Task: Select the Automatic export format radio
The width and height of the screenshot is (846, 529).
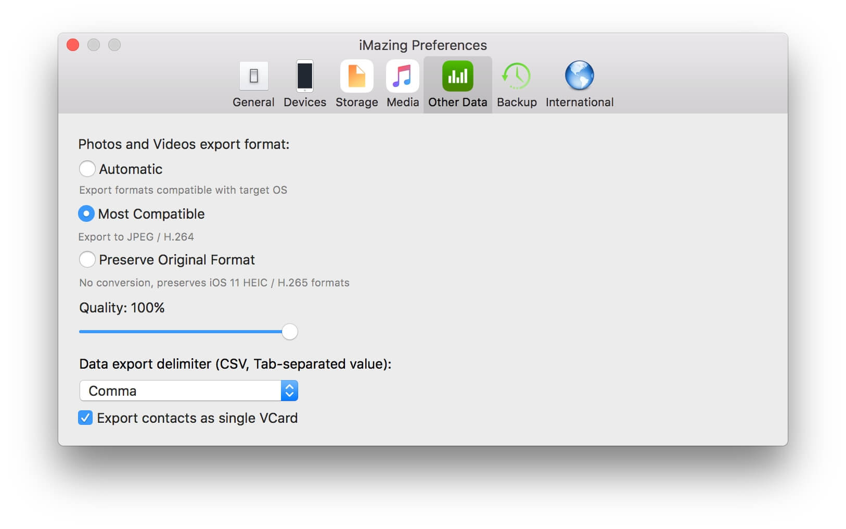Action: pos(87,169)
